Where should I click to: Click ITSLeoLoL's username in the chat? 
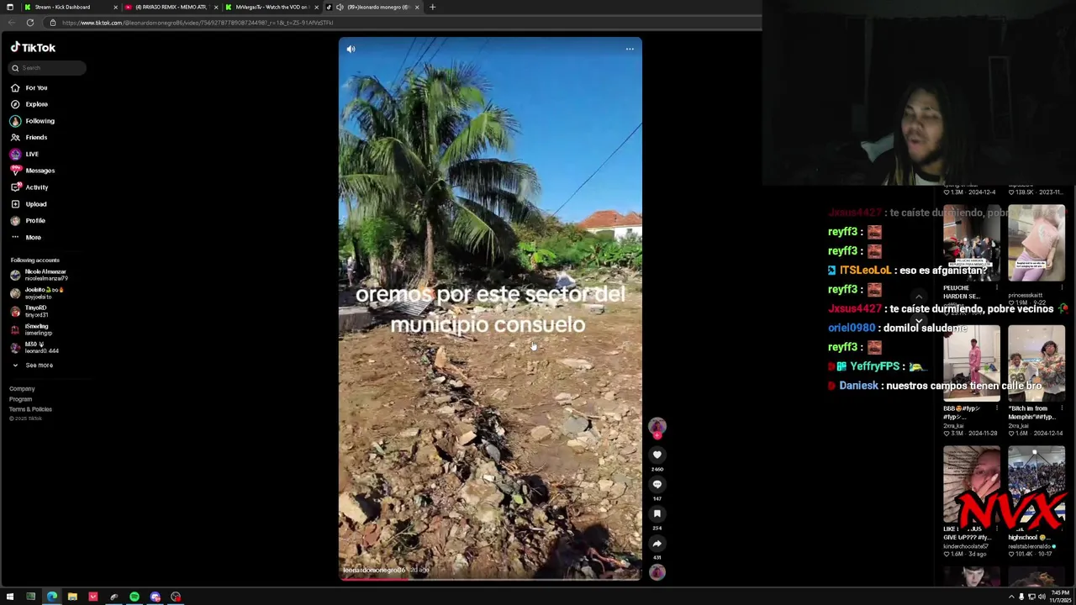[x=865, y=271]
